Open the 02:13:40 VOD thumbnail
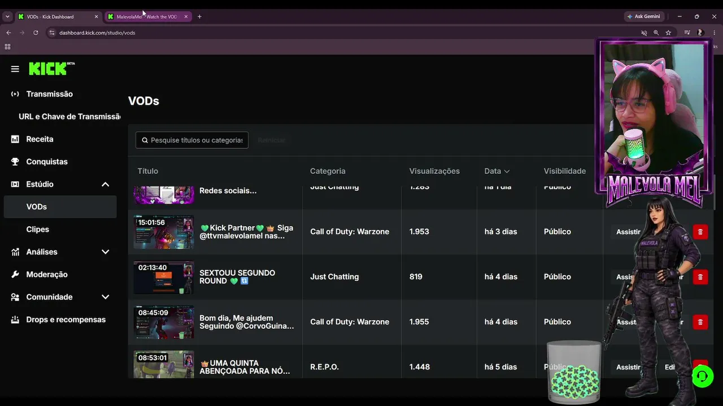 pyautogui.click(x=164, y=277)
